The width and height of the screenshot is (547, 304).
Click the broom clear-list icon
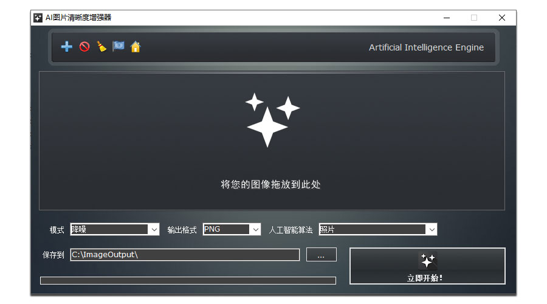pyautogui.click(x=101, y=46)
